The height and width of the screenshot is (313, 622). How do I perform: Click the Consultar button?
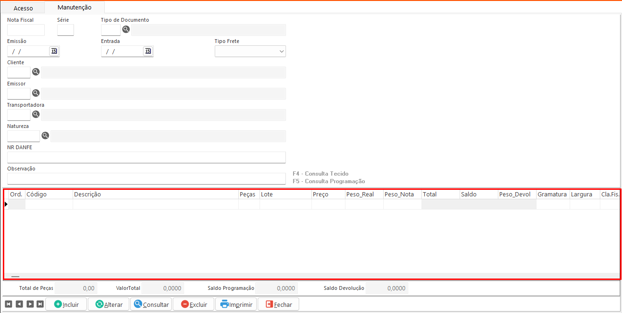point(151,305)
